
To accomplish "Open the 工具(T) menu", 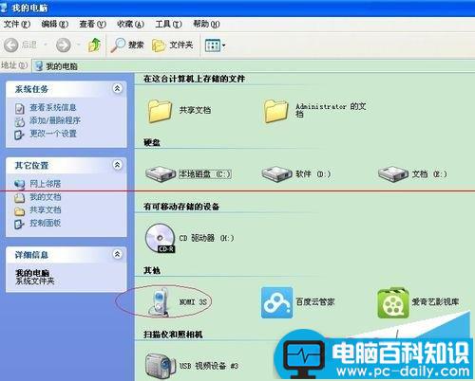I will 168,24.
